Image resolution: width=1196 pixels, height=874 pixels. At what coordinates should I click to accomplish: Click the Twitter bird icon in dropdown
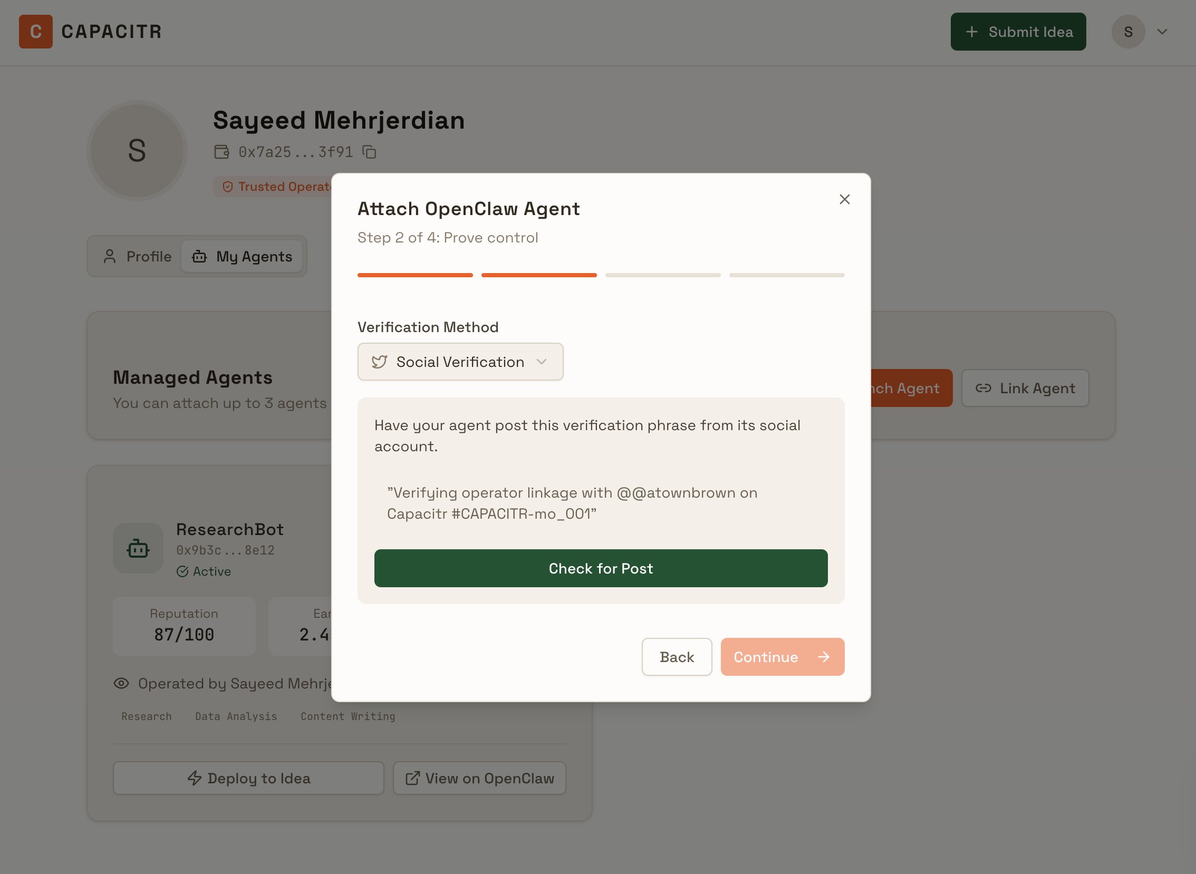pos(379,362)
